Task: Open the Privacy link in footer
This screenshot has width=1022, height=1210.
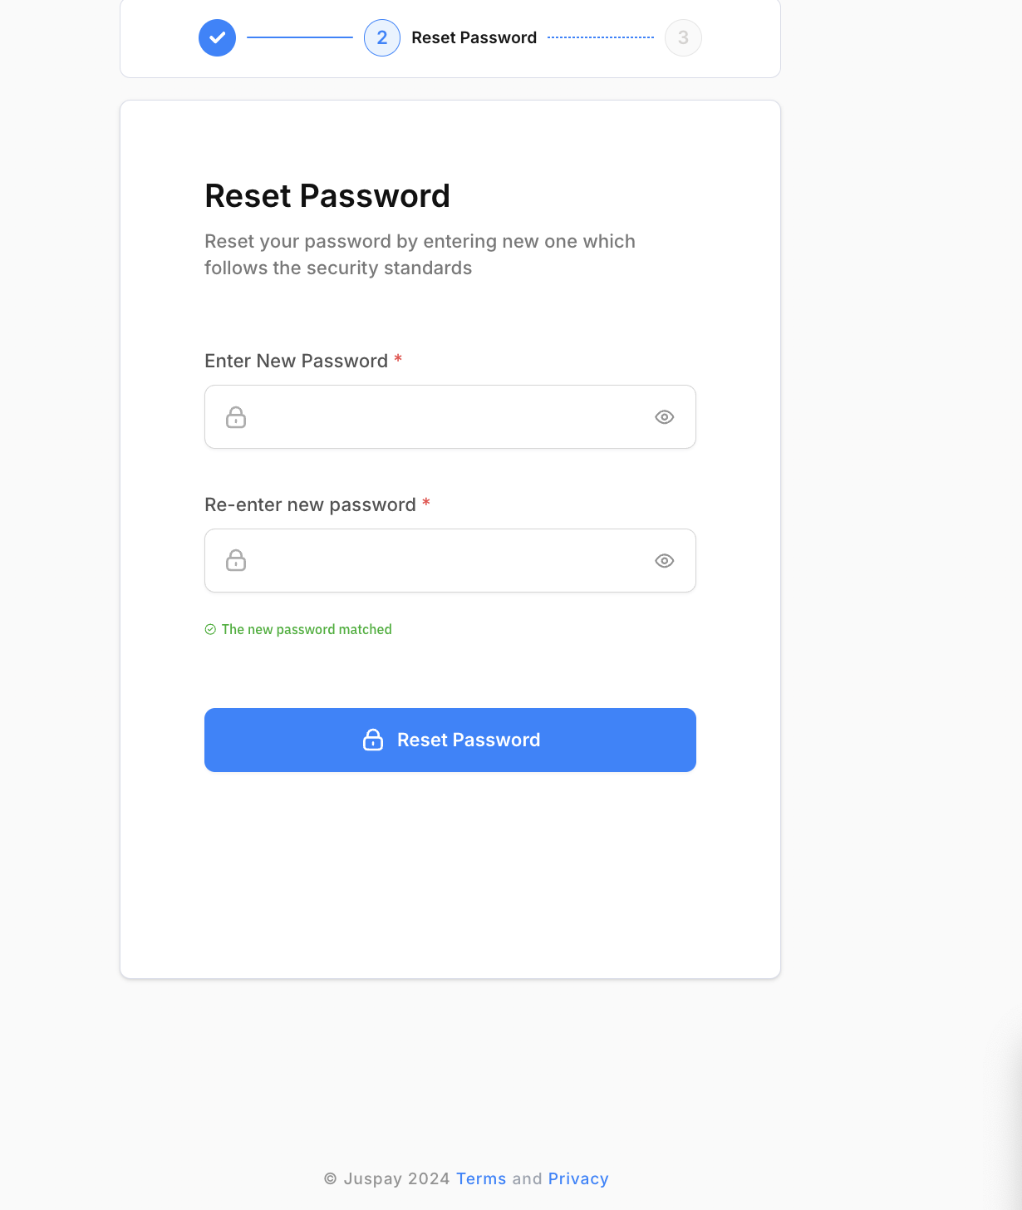Action: tap(578, 1178)
